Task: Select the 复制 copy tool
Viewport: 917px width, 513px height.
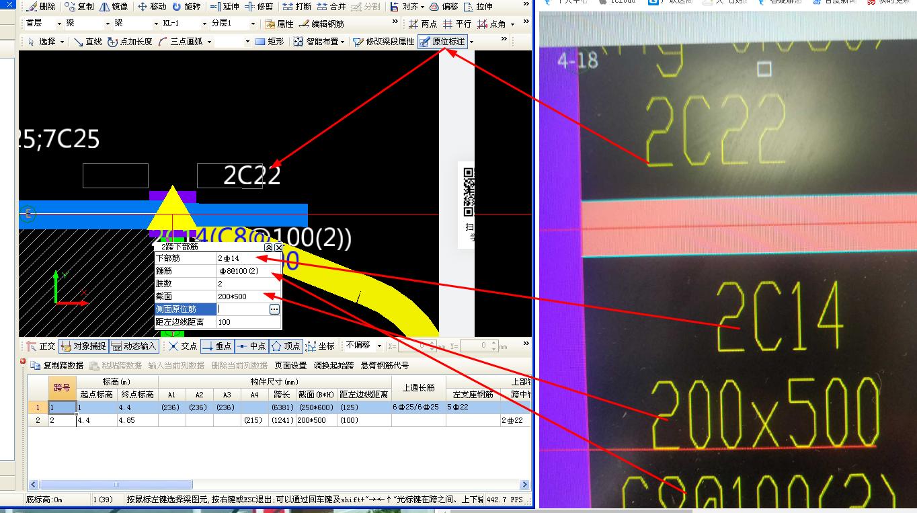Action: click(79, 7)
